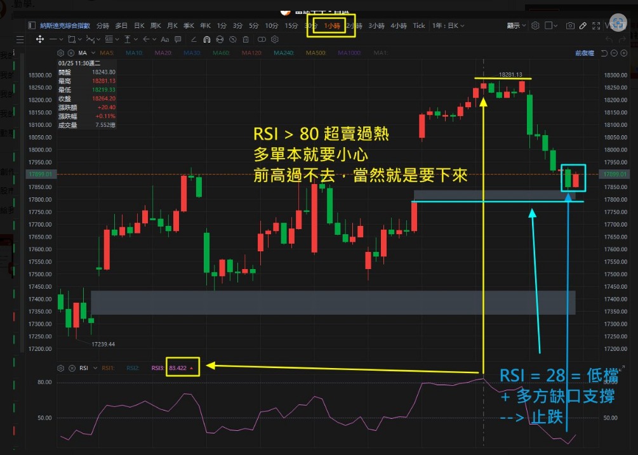The height and width of the screenshot is (455, 638).
Task: Toggle hide drawings eye icon
Action: (233, 39)
